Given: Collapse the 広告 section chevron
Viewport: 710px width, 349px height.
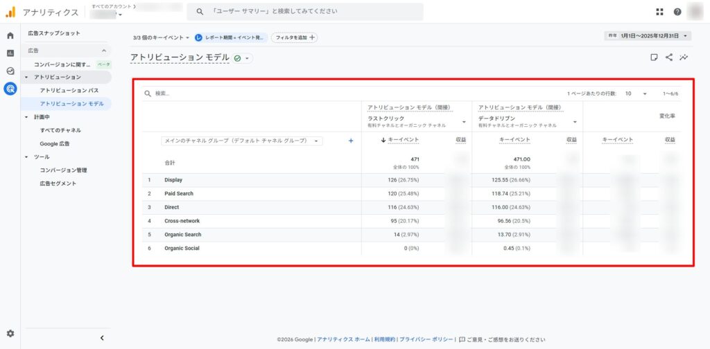Looking at the screenshot, I should coord(104,51).
